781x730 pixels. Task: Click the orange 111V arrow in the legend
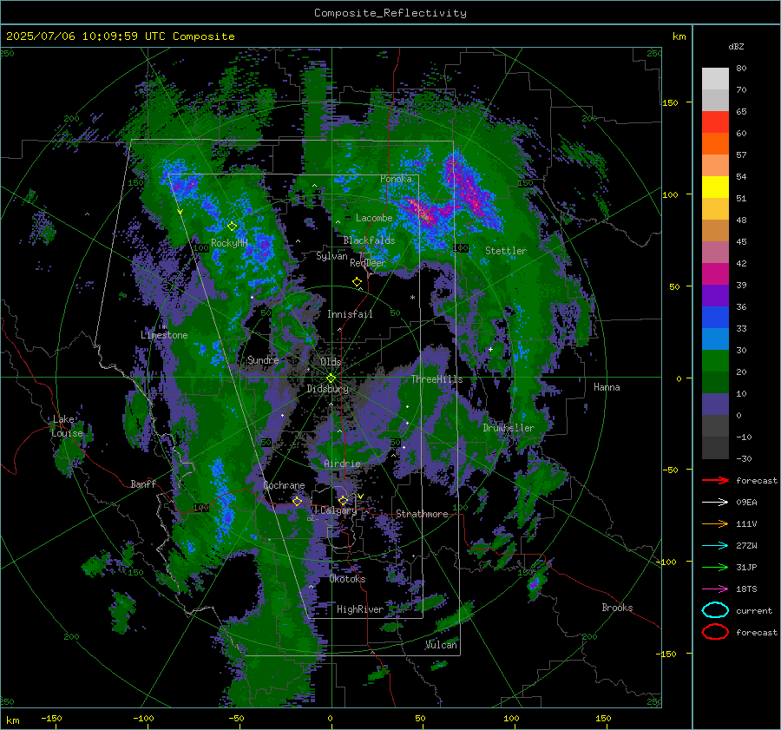coord(715,523)
